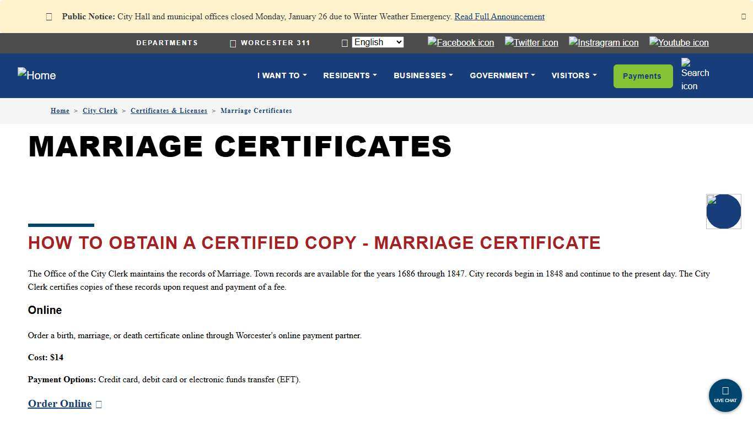Open Live Chat via its chat bubble
753x423 pixels.
(x=725, y=395)
